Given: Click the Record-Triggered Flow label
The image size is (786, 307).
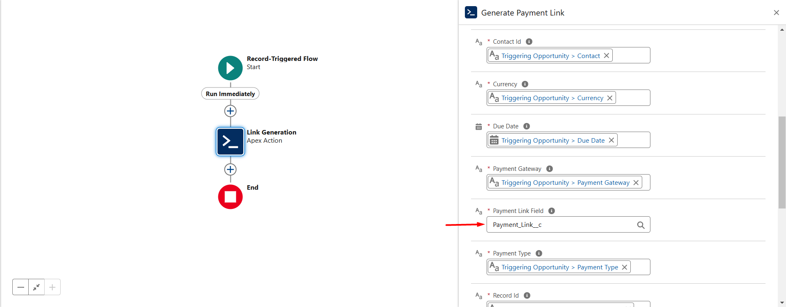Looking at the screenshot, I should (282, 59).
